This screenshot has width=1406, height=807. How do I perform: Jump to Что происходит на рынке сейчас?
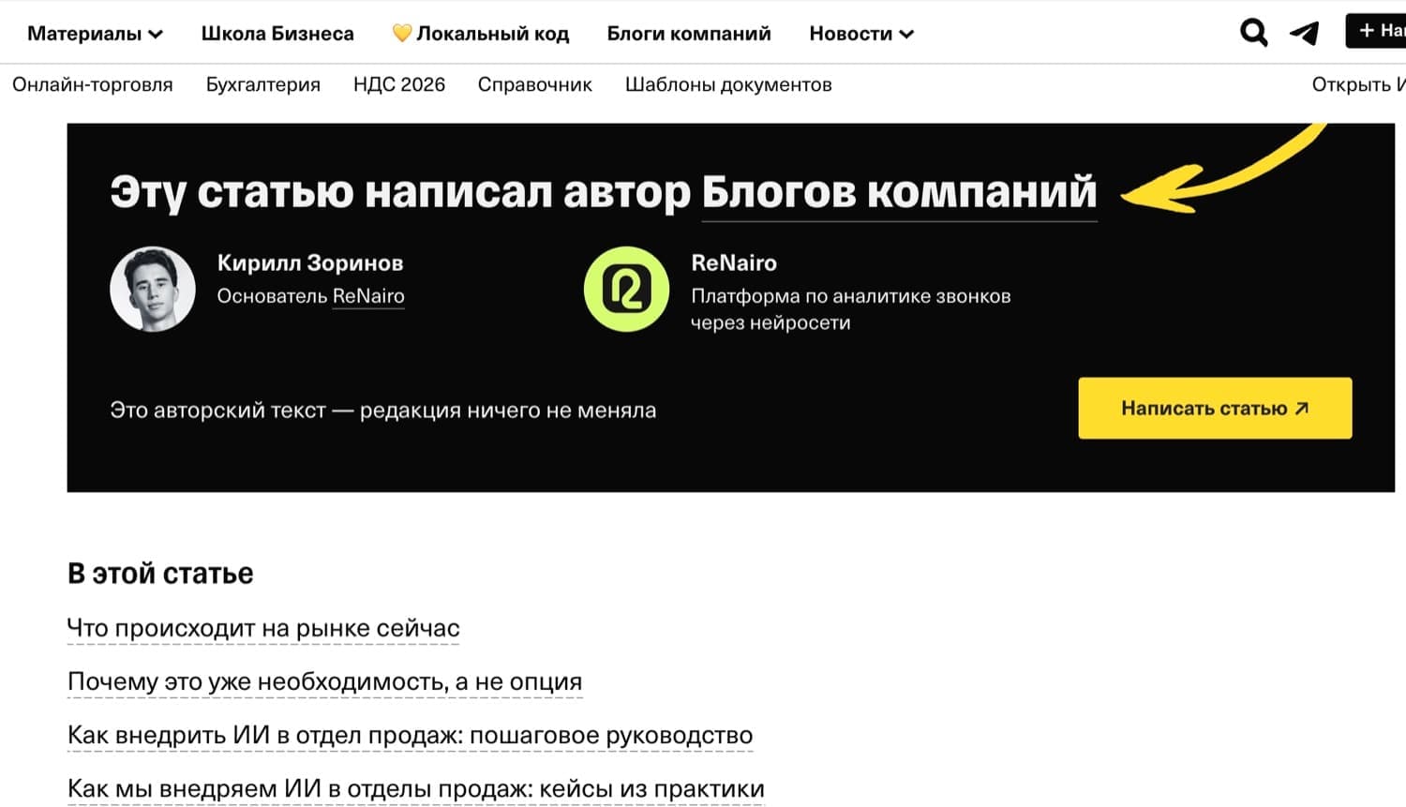coord(263,628)
